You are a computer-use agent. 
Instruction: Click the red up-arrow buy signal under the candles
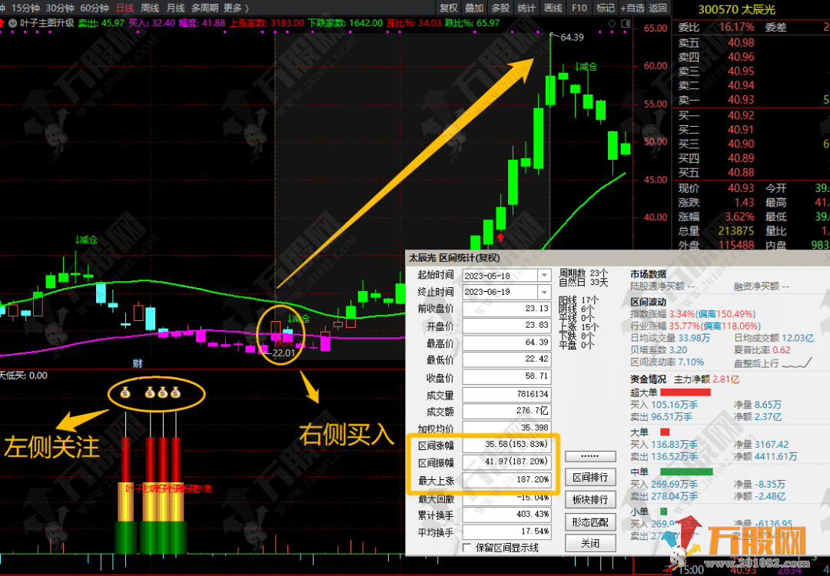coord(500,237)
